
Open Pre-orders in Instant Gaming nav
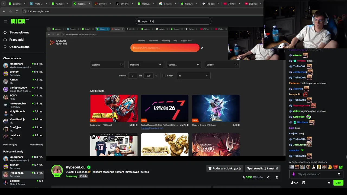coord(153,41)
